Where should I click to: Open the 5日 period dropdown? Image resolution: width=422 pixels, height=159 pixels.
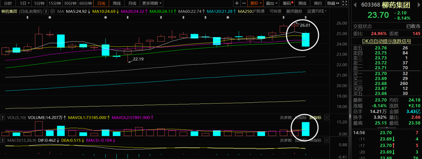click(x=24, y=3)
